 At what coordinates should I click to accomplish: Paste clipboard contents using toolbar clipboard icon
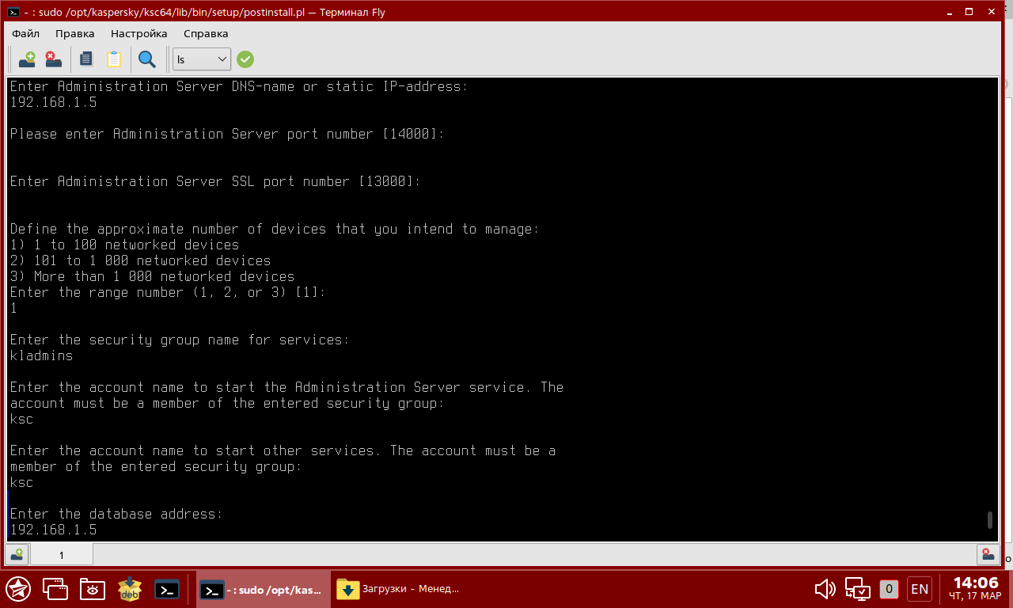click(x=114, y=59)
